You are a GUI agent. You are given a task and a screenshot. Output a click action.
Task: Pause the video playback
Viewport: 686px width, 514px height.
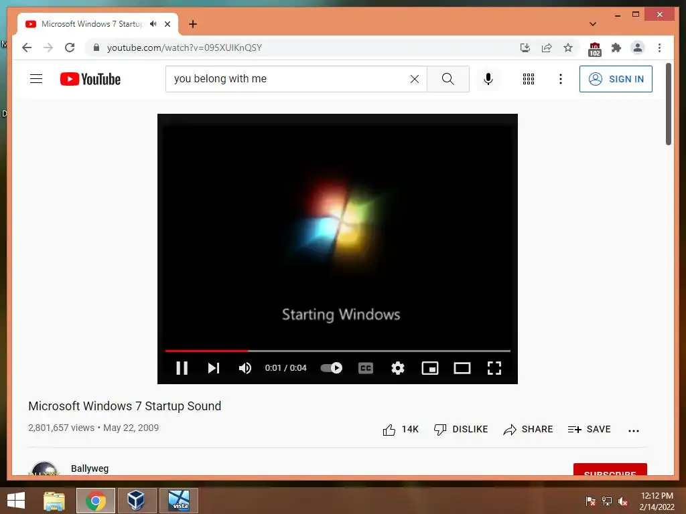(x=182, y=368)
